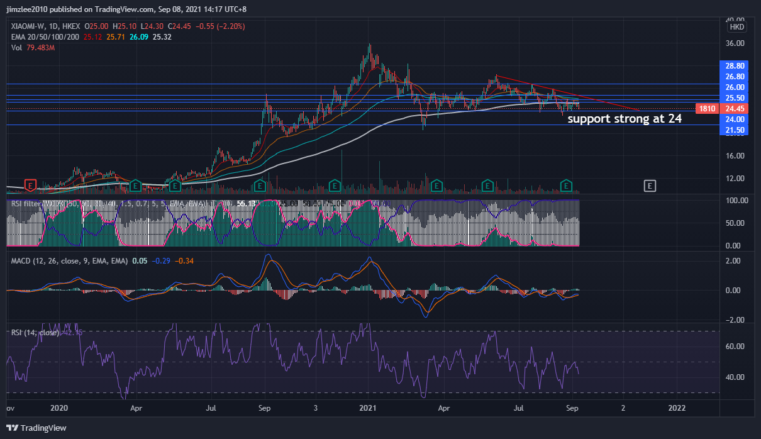This screenshot has height=439, width=761.
Task: Open green earnings marker above Apr 2020
Action: (x=135, y=186)
